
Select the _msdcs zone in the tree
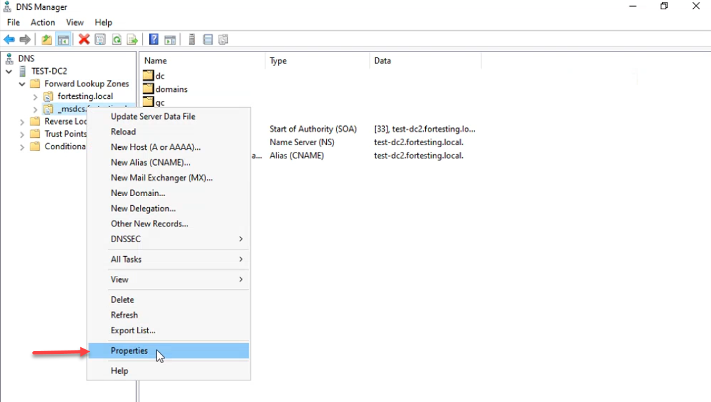[x=73, y=109]
